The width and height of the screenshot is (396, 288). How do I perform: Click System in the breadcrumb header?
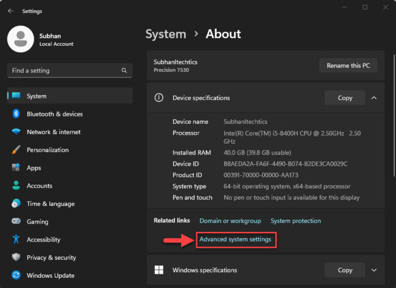pos(166,34)
